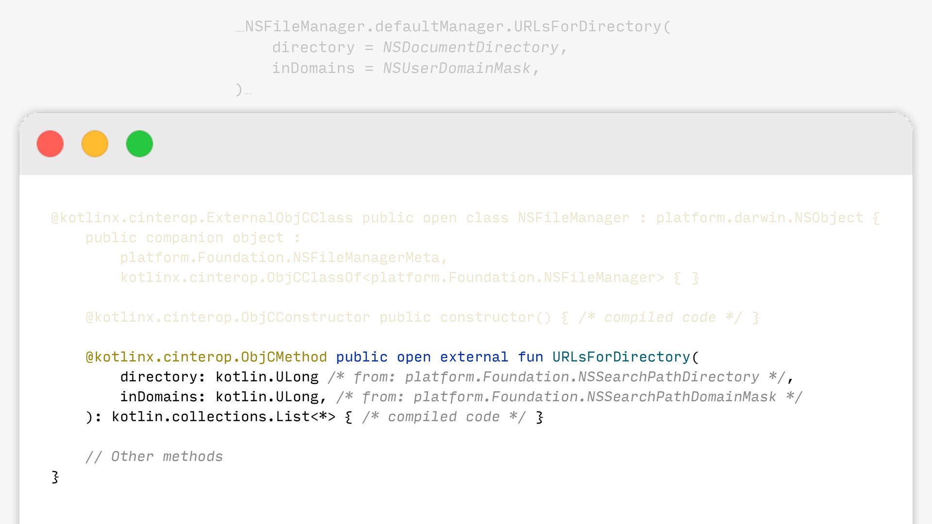932x524 pixels.
Task: Click the 'inDomains' parameter in method signature
Action: pyautogui.click(x=159, y=397)
